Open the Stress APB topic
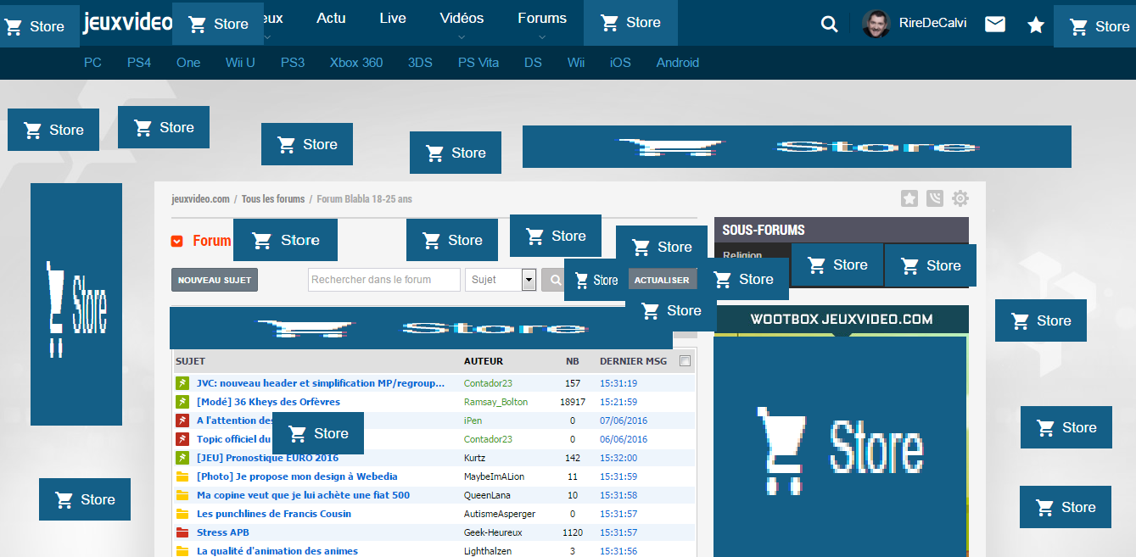The image size is (1136, 557). [223, 532]
